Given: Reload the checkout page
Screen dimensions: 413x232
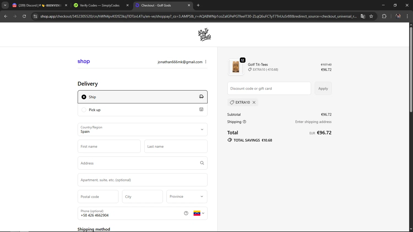Looking at the screenshot, I should (x=24, y=16).
